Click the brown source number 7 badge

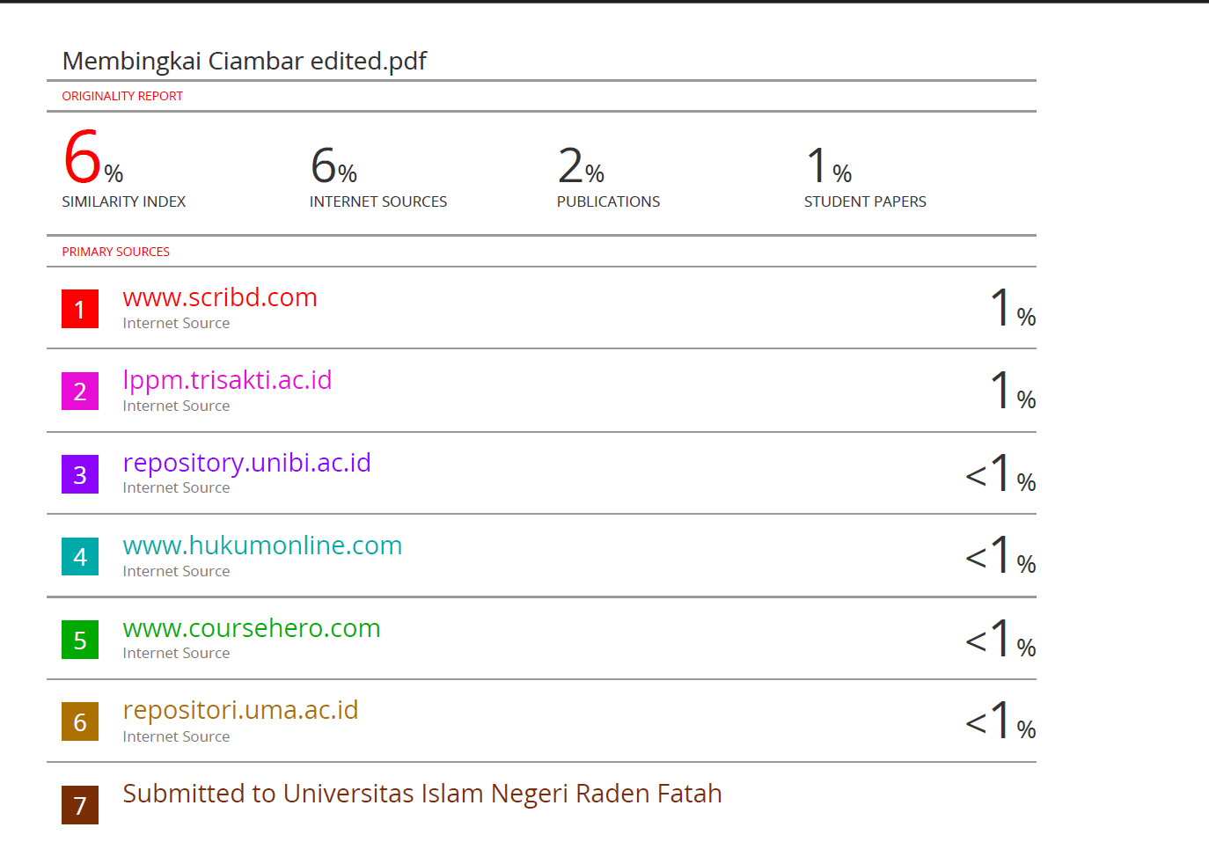(80, 805)
